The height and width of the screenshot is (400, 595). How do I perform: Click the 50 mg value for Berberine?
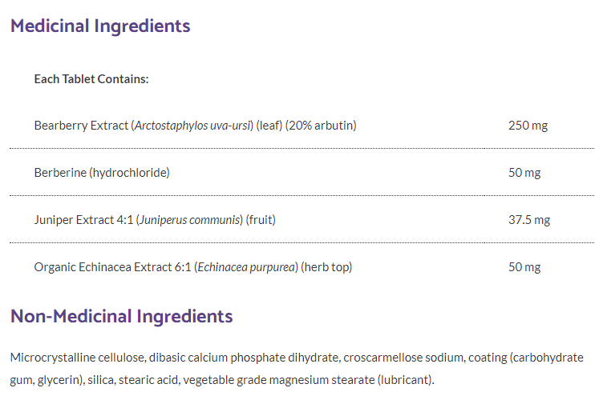click(x=524, y=173)
